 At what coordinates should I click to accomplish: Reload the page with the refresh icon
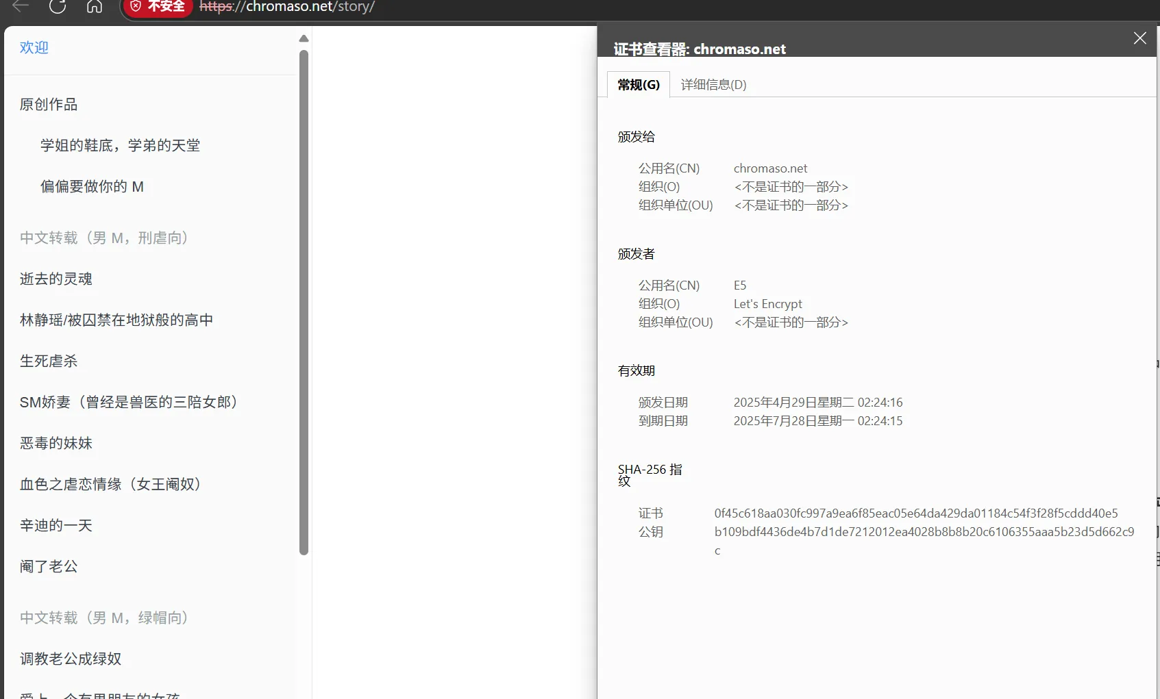[58, 6]
